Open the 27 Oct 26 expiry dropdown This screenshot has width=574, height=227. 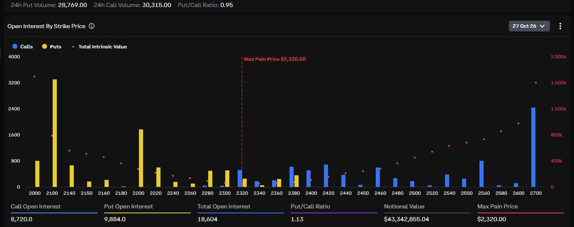[529, 26]
